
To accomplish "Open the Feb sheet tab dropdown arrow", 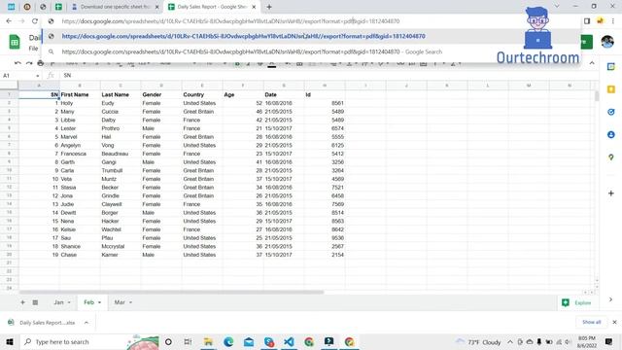I will point(99,302).
